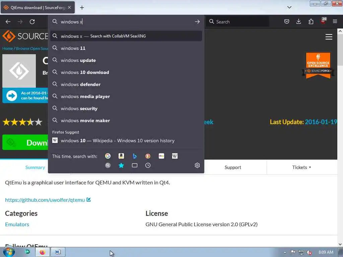Image resolution: width=343 pixels, height=257 pixels.
Task: Search this time with Wikipedia
Action: coord(175,156)
